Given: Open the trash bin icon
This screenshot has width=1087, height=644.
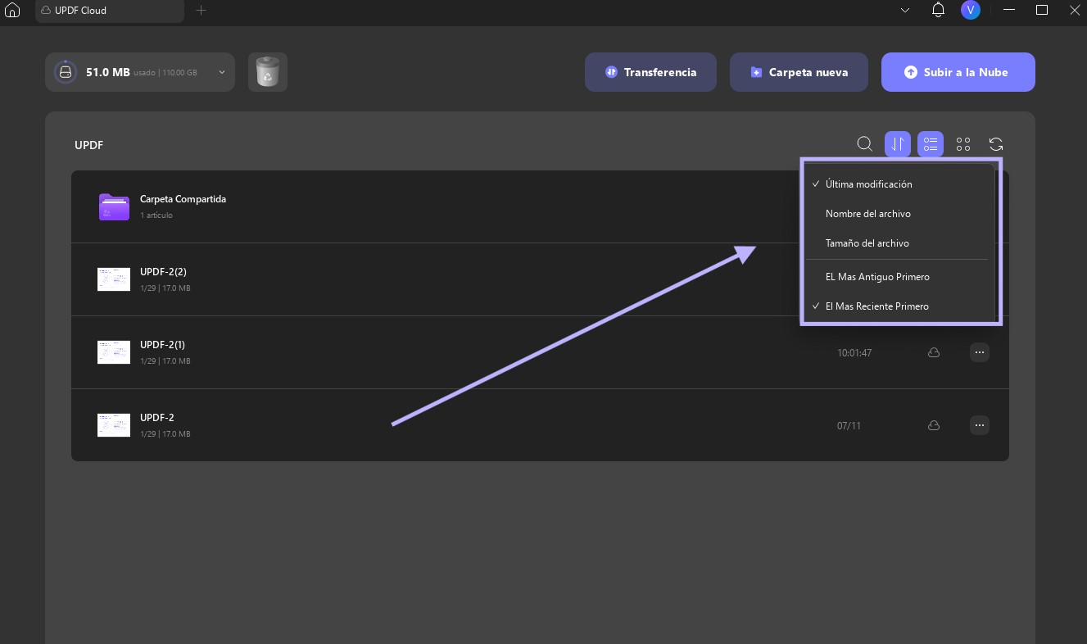Looking at the screenshot, I should [268, 72].
